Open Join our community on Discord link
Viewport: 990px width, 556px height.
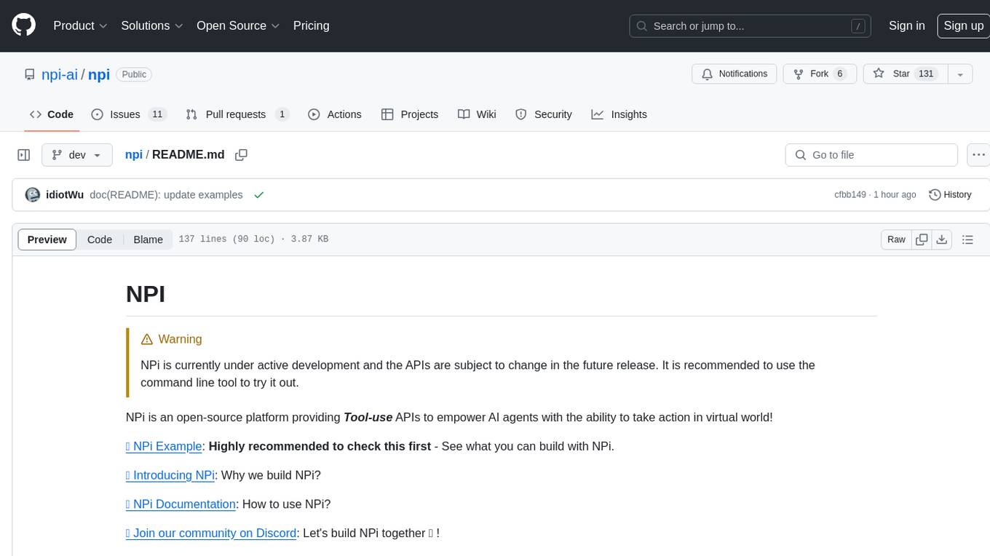point(211,533)
